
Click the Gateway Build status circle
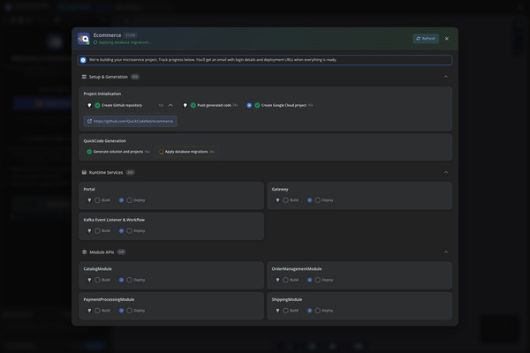coord(285,200)
